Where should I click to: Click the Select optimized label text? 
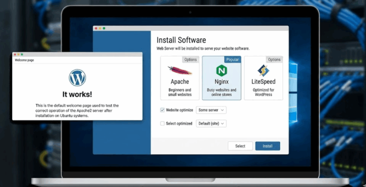(179, 123)
